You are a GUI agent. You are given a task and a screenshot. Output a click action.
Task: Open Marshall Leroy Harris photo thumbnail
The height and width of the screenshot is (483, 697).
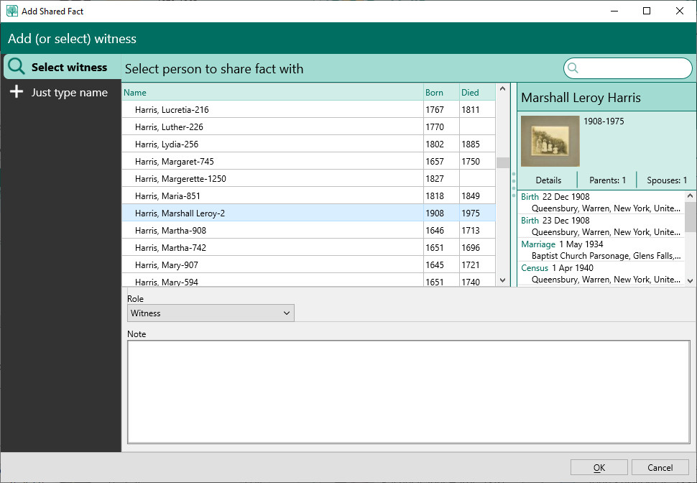click(x=550, y=141)
